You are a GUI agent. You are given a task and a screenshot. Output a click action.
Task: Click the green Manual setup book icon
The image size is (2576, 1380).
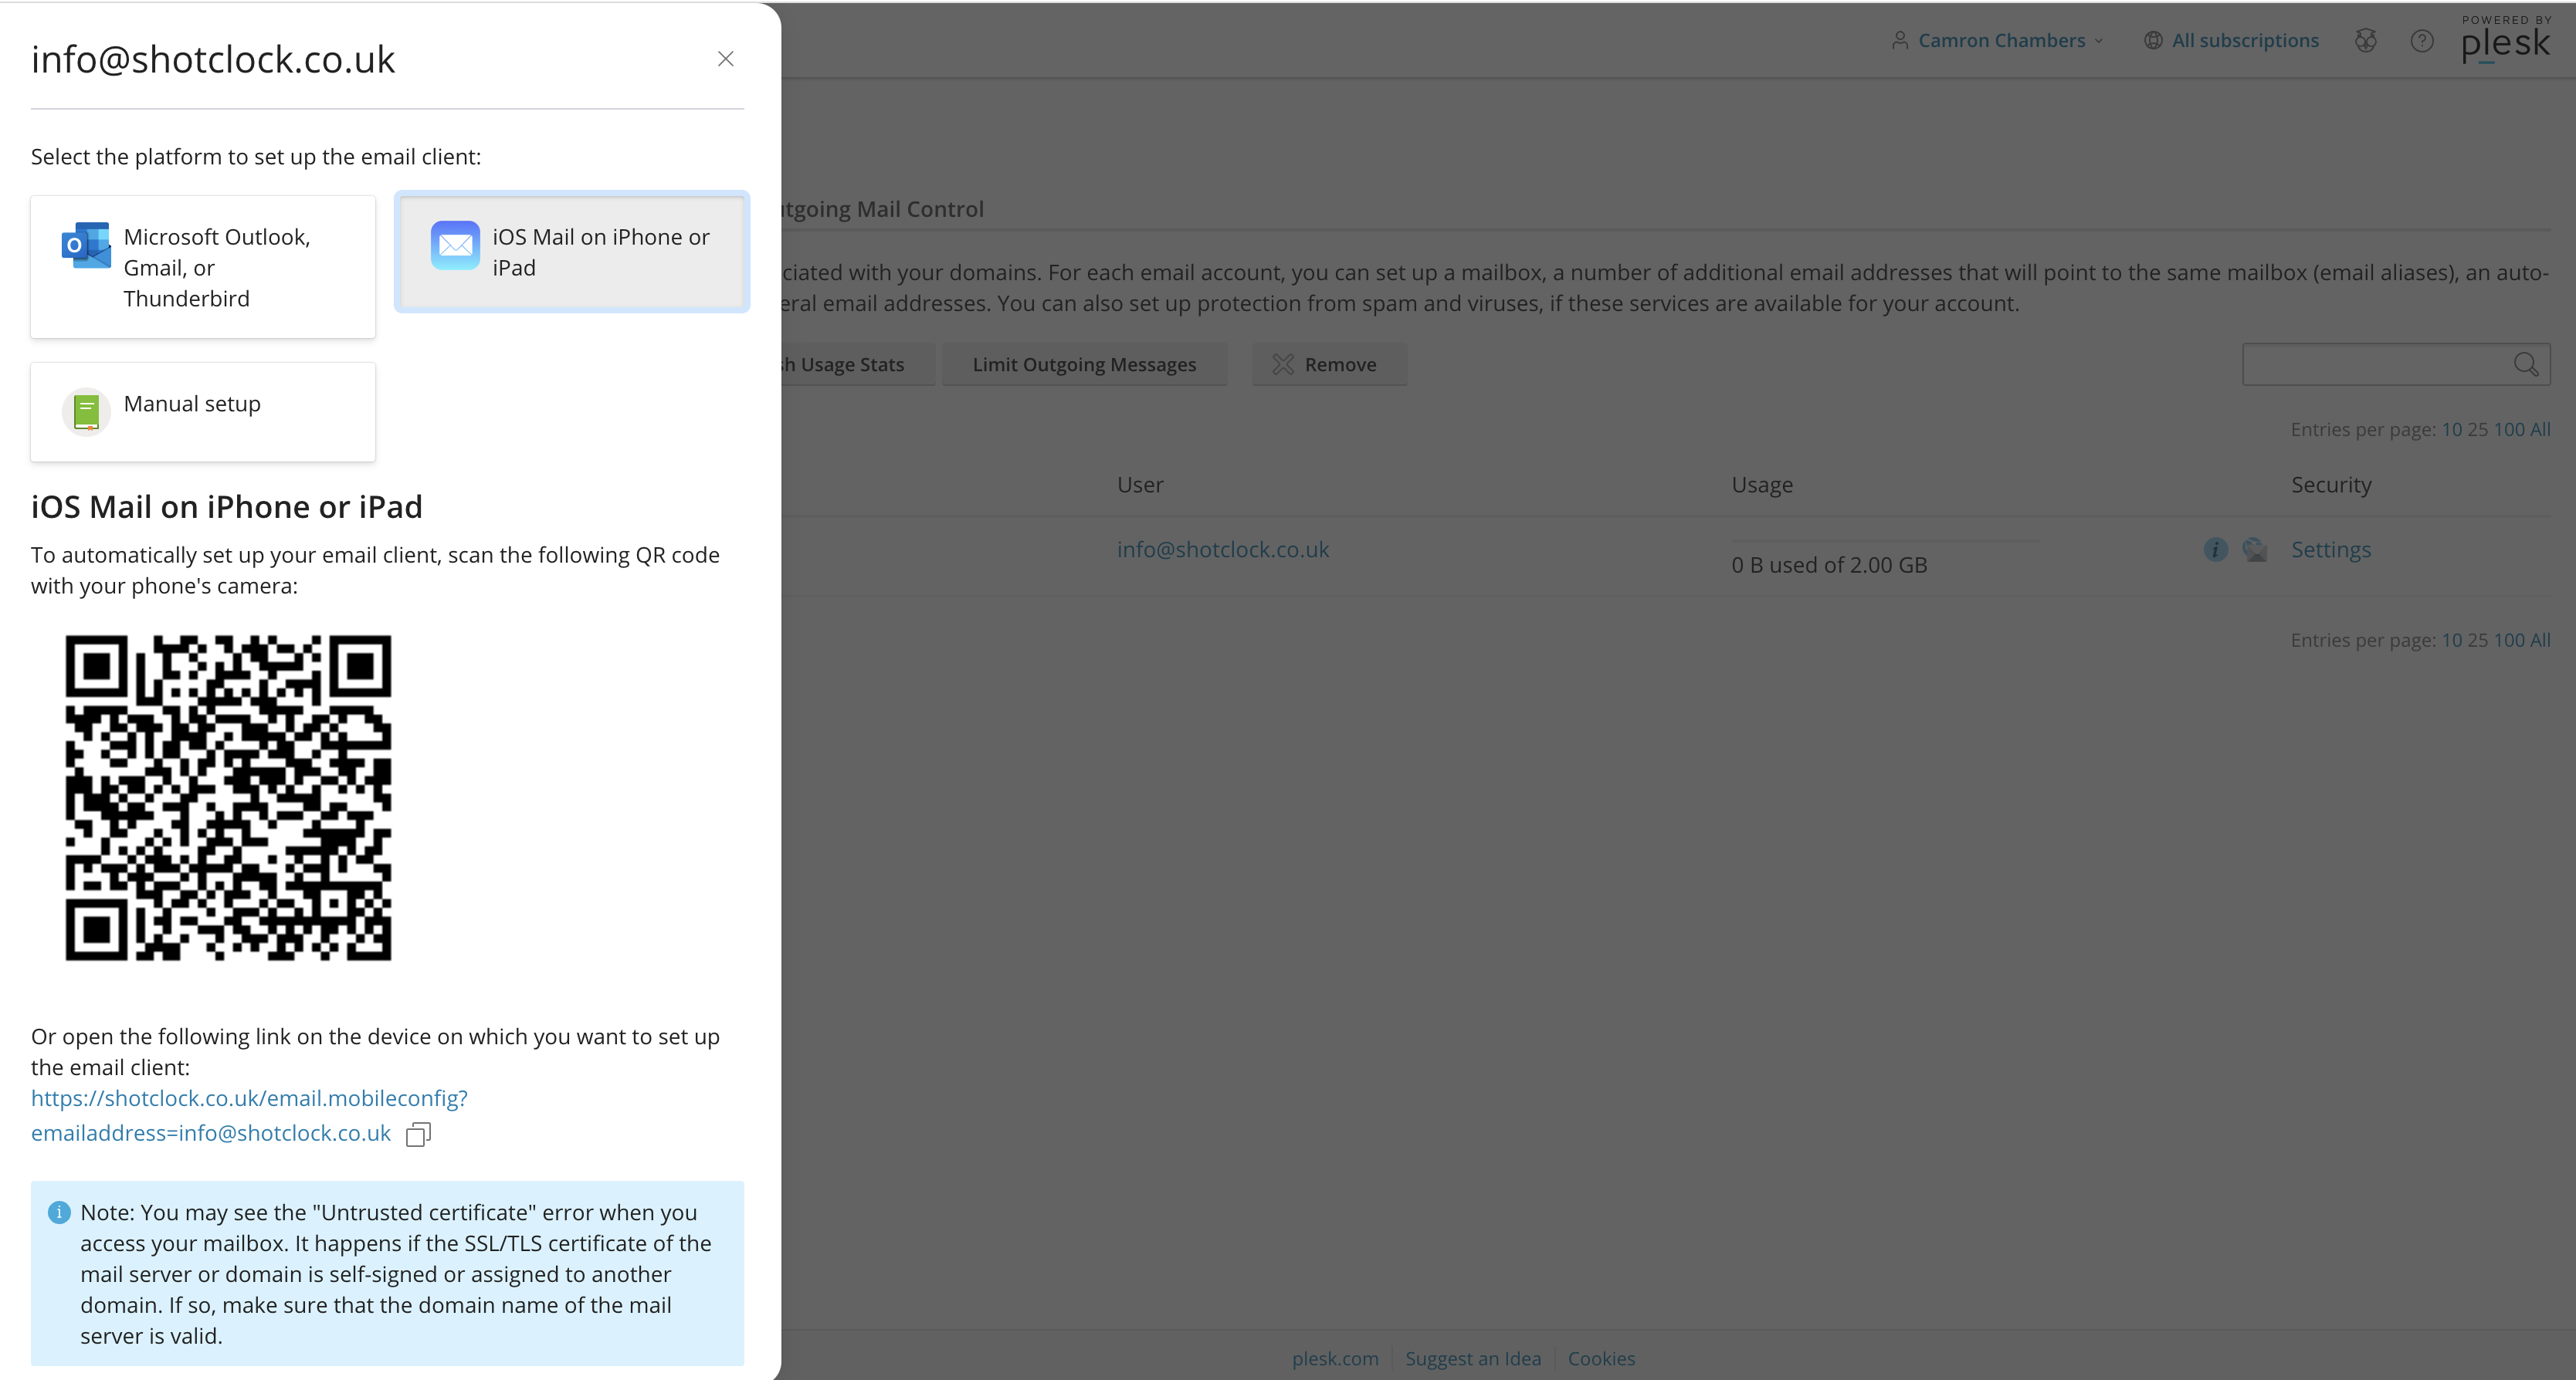coord(86,411)
